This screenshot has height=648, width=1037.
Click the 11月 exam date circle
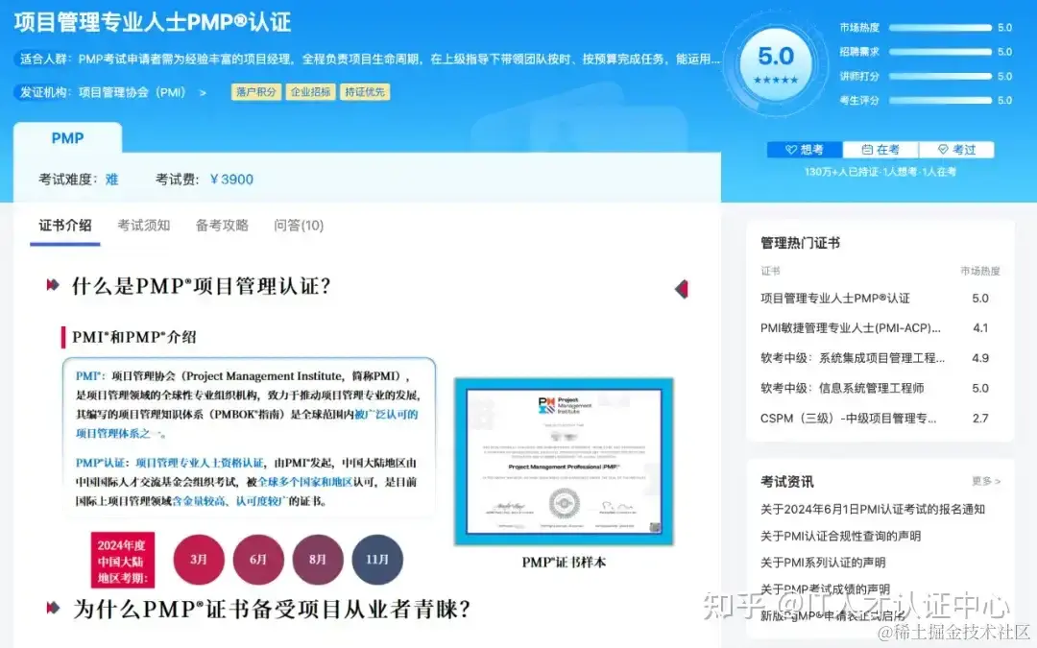coord(377,560)
